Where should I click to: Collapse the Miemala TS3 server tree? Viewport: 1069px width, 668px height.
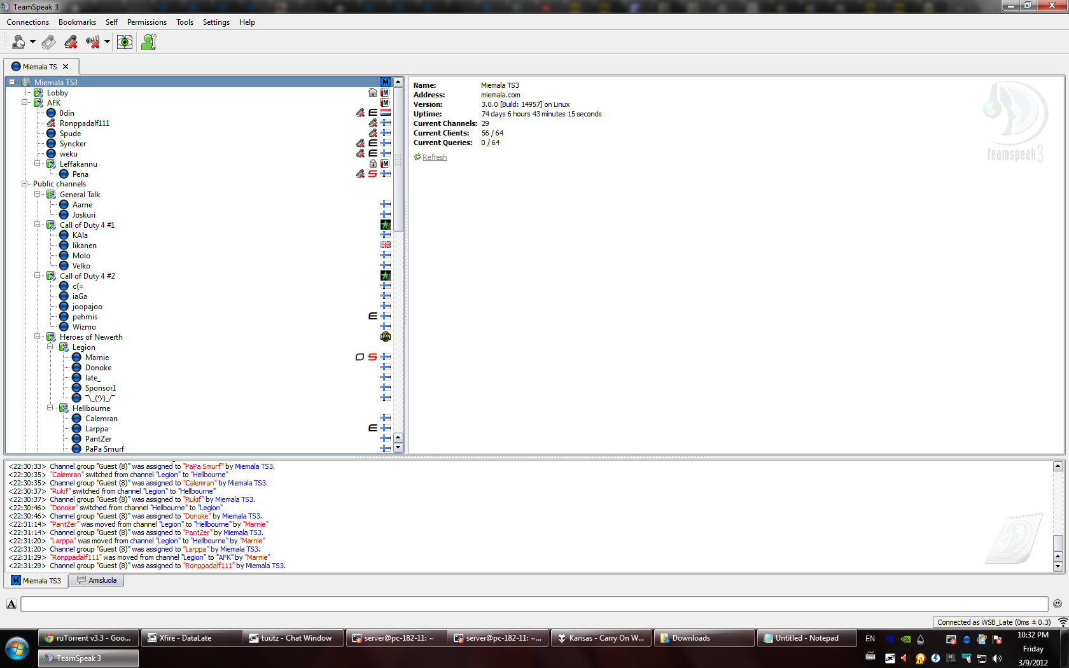11,82
